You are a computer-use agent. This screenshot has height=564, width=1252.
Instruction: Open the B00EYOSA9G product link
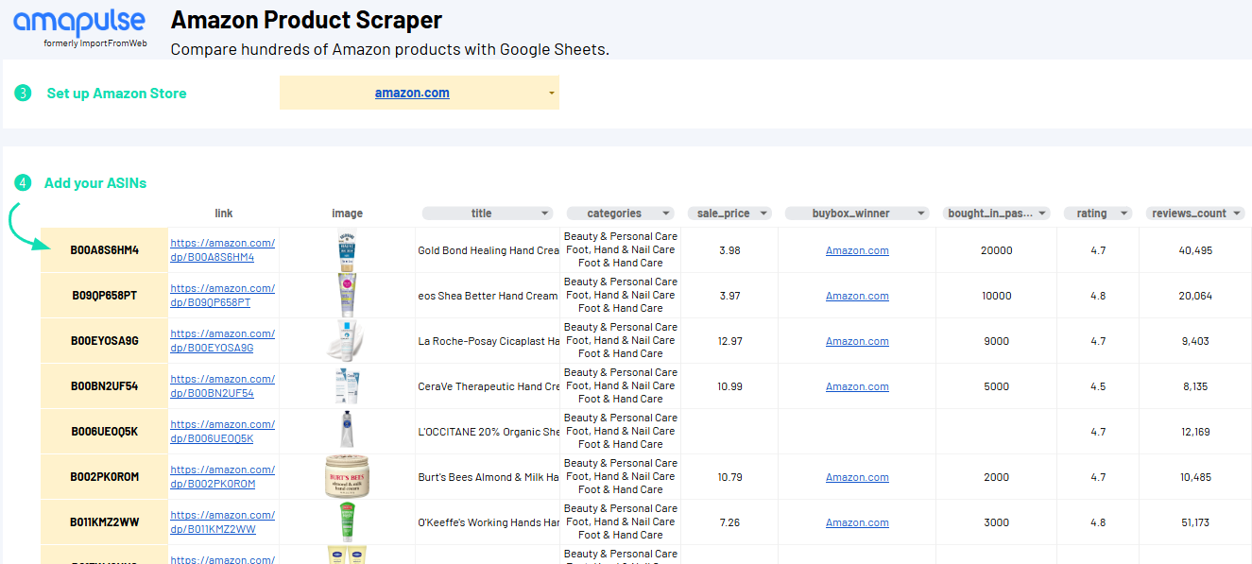click(223, 341)
